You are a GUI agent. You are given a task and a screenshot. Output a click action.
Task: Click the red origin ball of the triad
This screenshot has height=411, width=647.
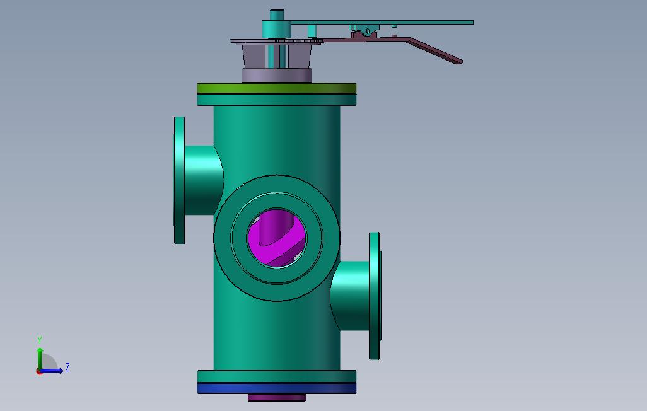39,372
